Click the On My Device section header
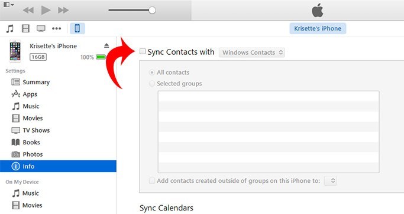 22,182
